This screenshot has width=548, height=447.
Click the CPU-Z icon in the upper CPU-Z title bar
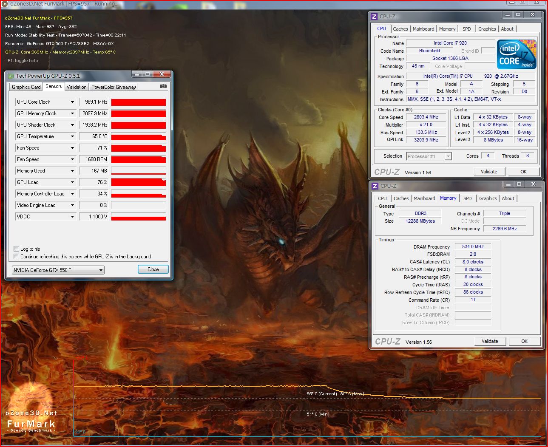[374, 17]
